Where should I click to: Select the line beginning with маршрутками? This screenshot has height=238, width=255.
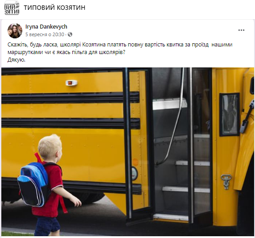coord(66,52)
